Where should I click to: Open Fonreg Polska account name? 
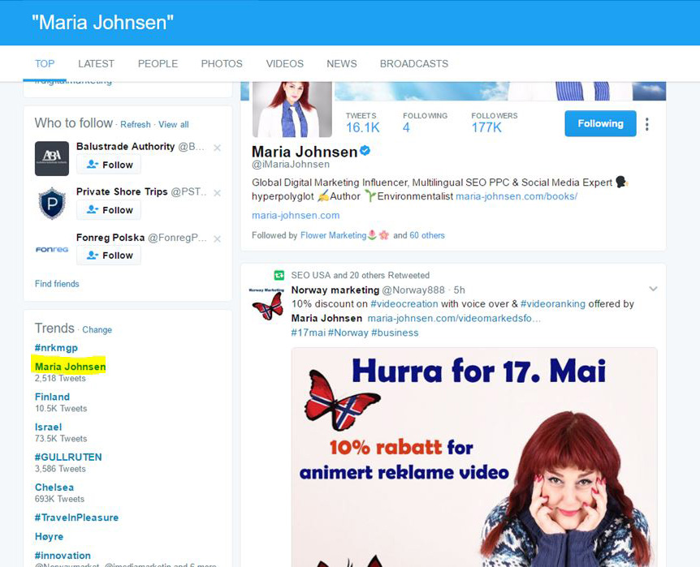110,238
